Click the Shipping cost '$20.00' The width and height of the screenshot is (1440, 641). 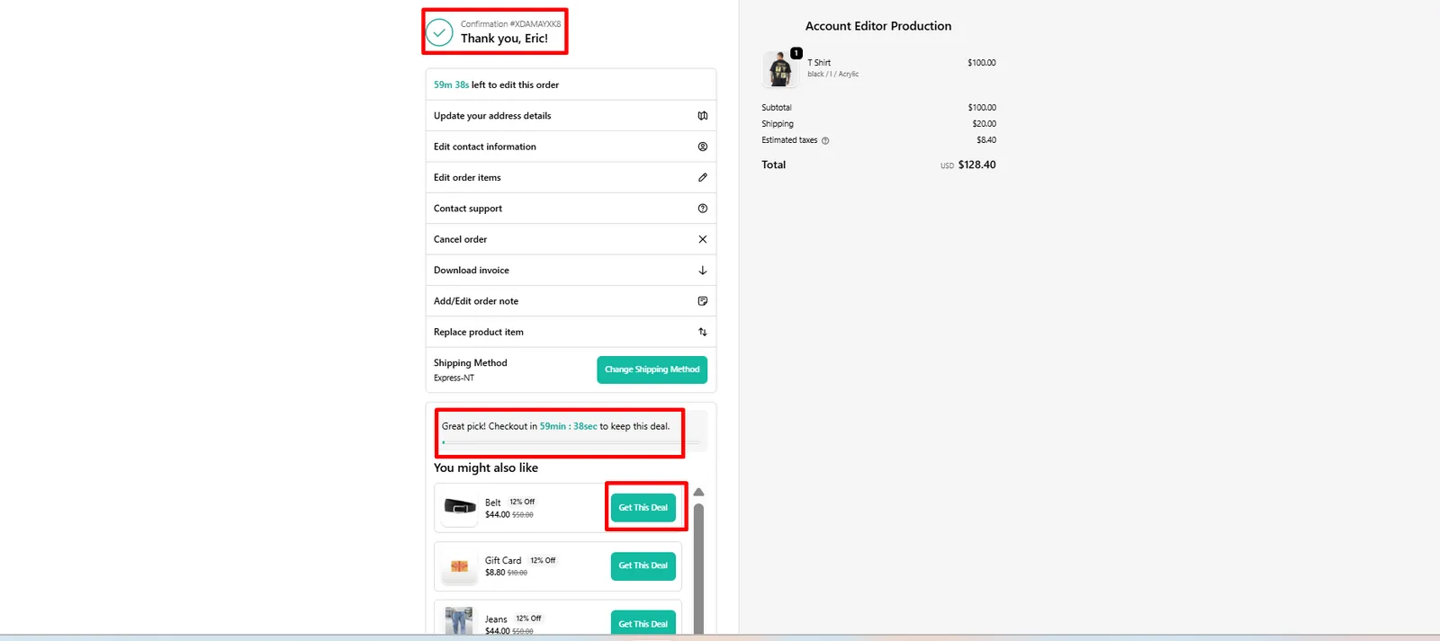click(x=984, y=124)
